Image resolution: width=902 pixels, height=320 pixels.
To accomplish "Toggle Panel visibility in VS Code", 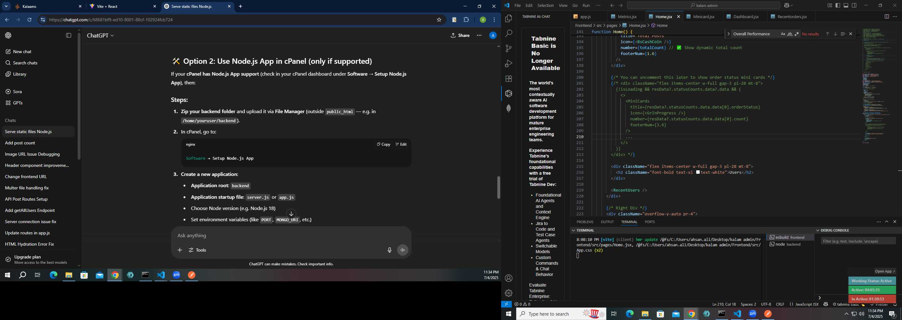I will pyautogui.click(x=846, y=6).
